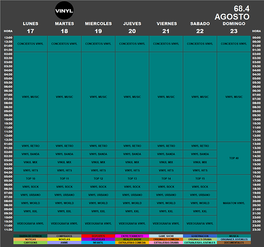Select the EXTRAJERAS COMEDIA legend swatch

click(132, 243)
